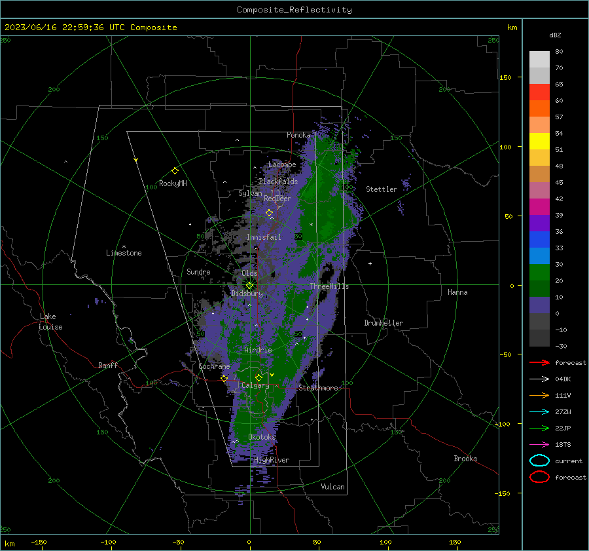Click the Drumheller label
The width and height of the screenshot is (589, 551).
(x=384, y=323)
